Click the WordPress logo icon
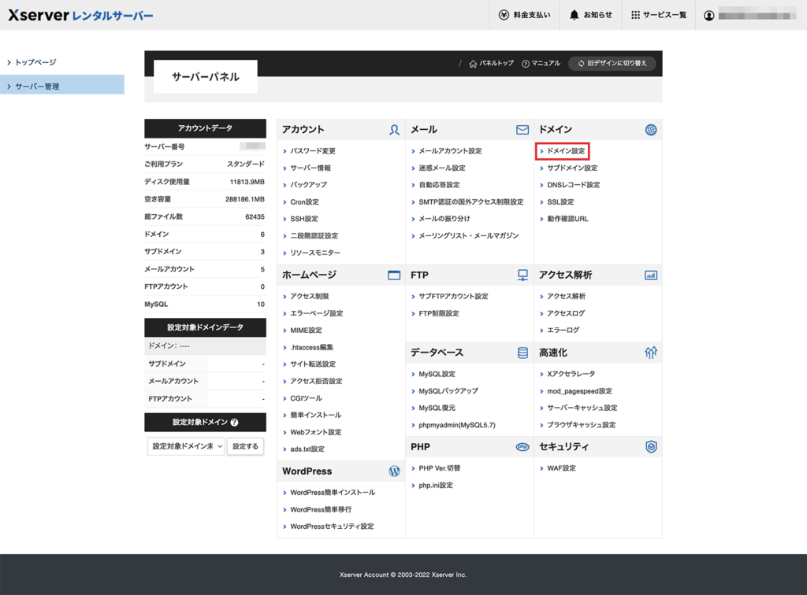This screenshot has width=807, height=595. (x=394, y=471)
